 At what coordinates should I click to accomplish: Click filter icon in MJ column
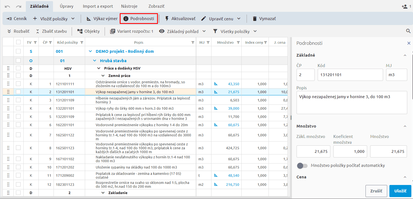tap(208, 42)
